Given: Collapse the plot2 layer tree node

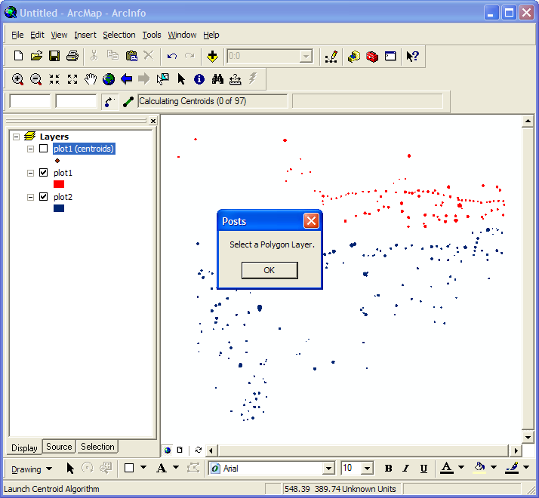Looking at the screenshot, I should pyautogui.click(x=31, y=197).
